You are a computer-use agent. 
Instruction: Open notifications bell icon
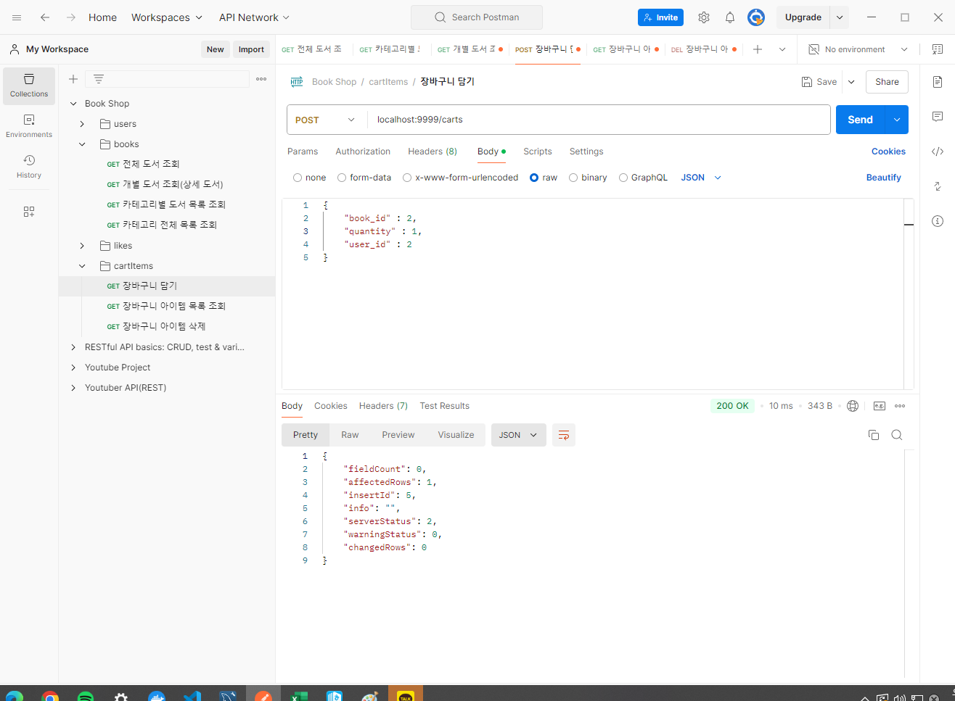click(x=730, y=17)
